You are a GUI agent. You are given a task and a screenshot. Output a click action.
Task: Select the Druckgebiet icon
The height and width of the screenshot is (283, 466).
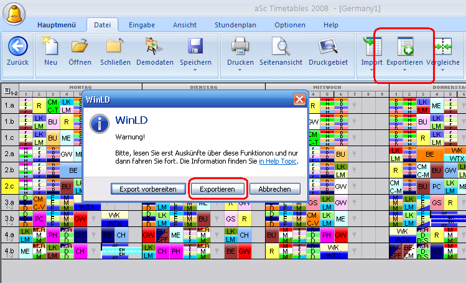point(328,46)
